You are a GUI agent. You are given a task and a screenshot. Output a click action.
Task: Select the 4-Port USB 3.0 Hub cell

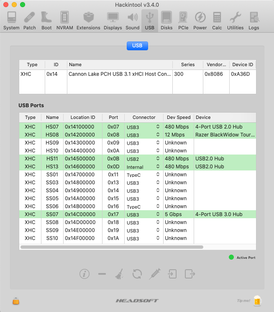click(225, 214)
